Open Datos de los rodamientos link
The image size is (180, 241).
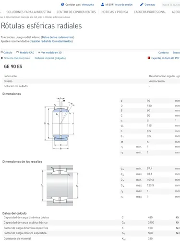[x=58, y=37]
